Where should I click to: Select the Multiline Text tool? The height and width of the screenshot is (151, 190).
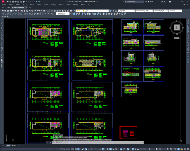pyautogui.click(x=2, y=65)
